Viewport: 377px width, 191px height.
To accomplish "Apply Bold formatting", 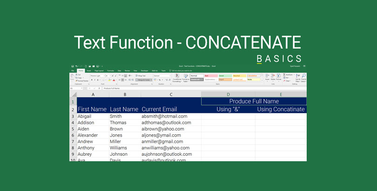I will (x=92, y=80).
